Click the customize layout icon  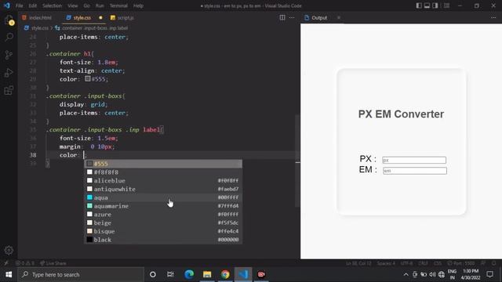(x=446, y=5)
